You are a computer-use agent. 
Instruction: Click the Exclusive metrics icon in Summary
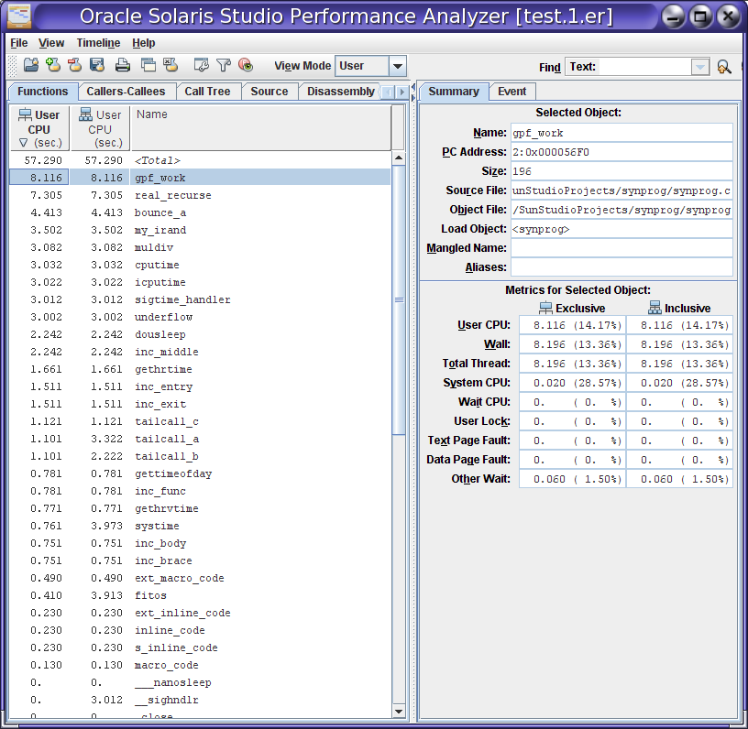click(x=545, y=309)
